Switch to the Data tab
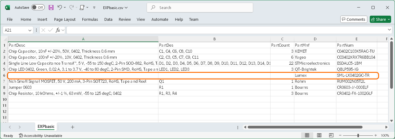The image size is (395, 139). (x=108, y=19)
